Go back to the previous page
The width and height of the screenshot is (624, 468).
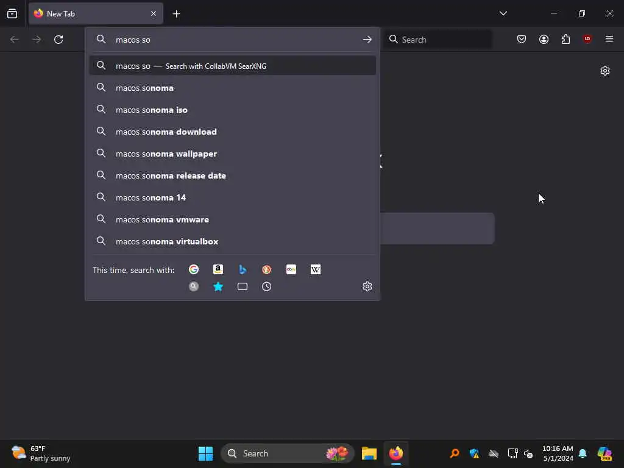coord(15,40)
